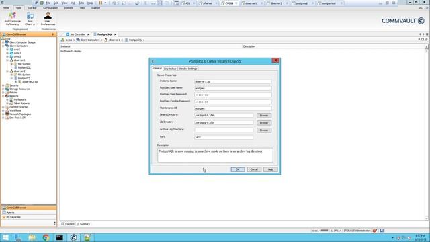
Task: Switch to the Content view tab
Action: (x=68, y=224)
